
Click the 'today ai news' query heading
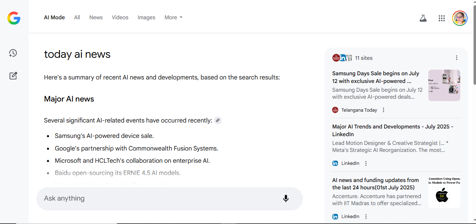tap(77, 54)
